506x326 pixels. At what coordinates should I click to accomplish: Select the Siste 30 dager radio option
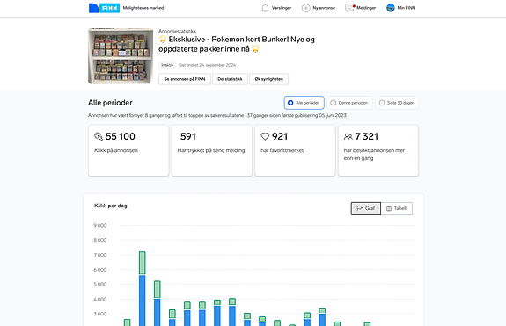coord(397,103)
